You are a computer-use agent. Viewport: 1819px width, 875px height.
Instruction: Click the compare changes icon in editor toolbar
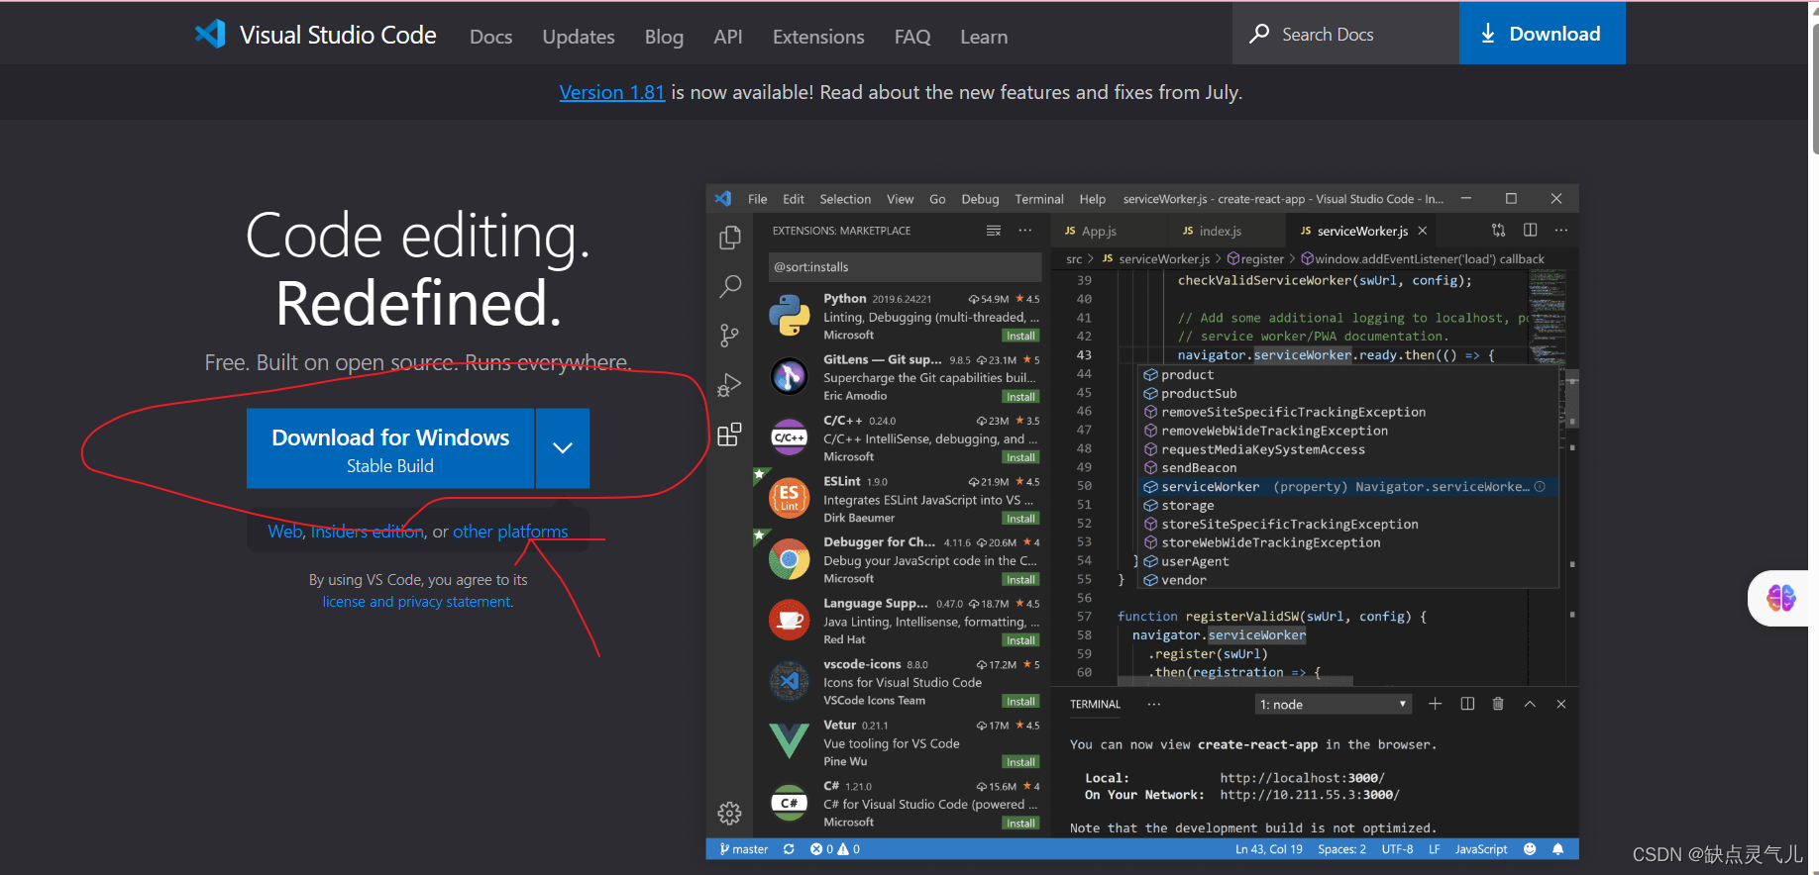(x=1498, y=230)
